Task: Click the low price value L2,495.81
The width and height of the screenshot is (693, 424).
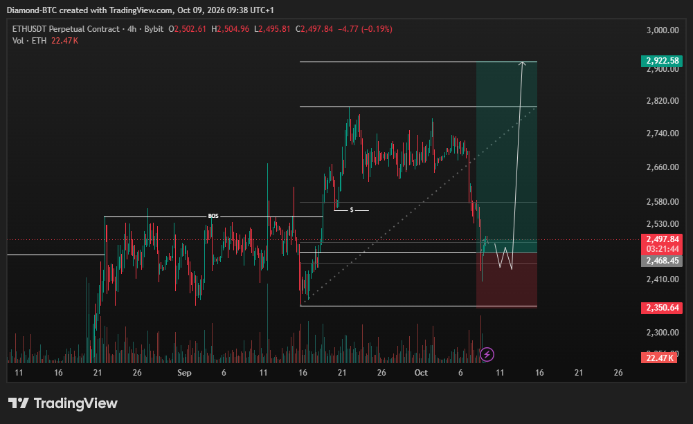Action: point(272,29)
